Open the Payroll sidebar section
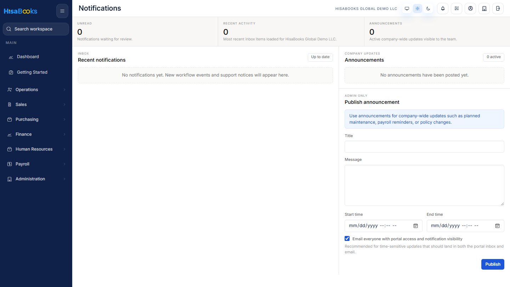 click(x=36, y=164)
